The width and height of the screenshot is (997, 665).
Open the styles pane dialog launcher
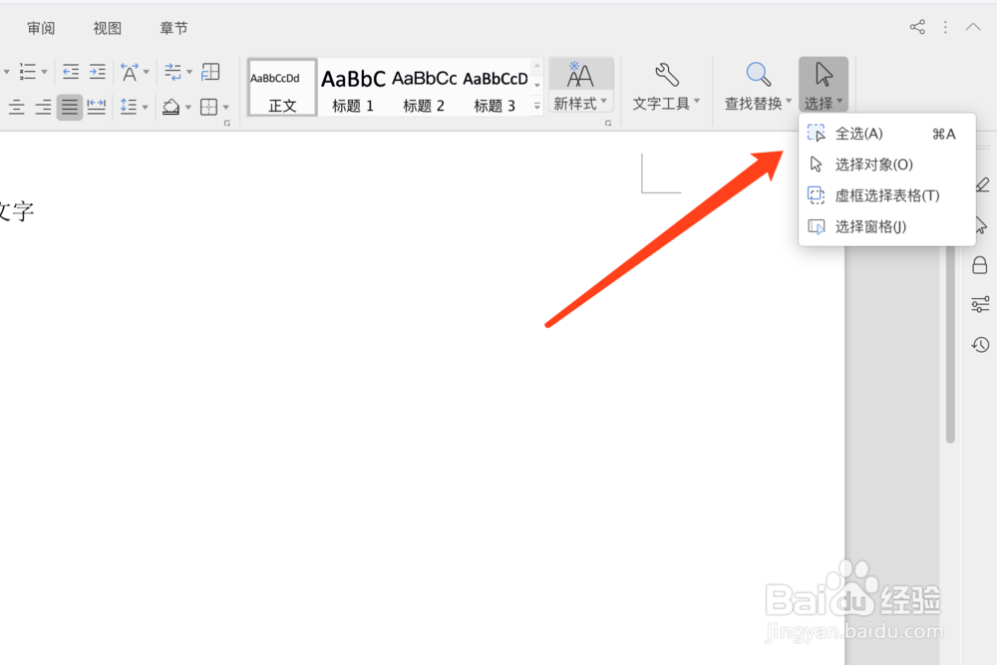(x=608, y=124)
